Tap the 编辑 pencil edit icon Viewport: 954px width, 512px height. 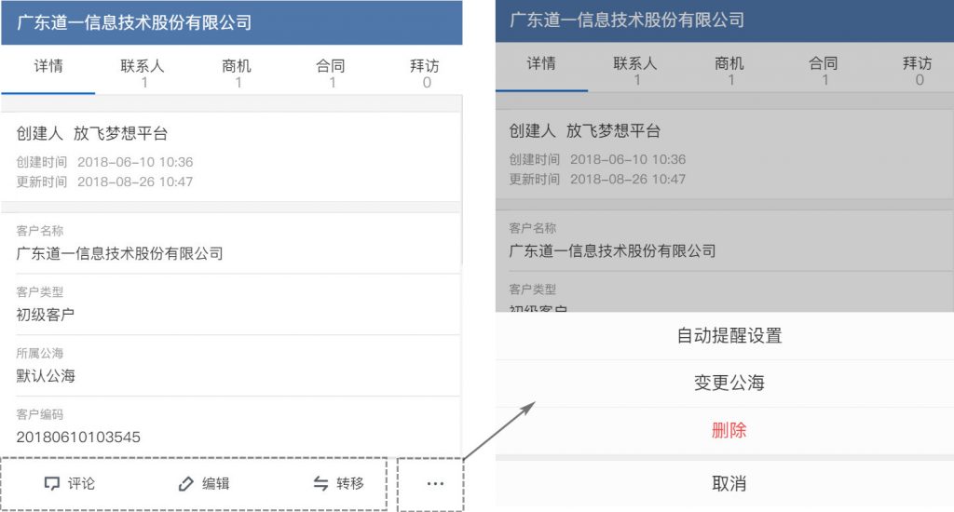coord(186,484)
